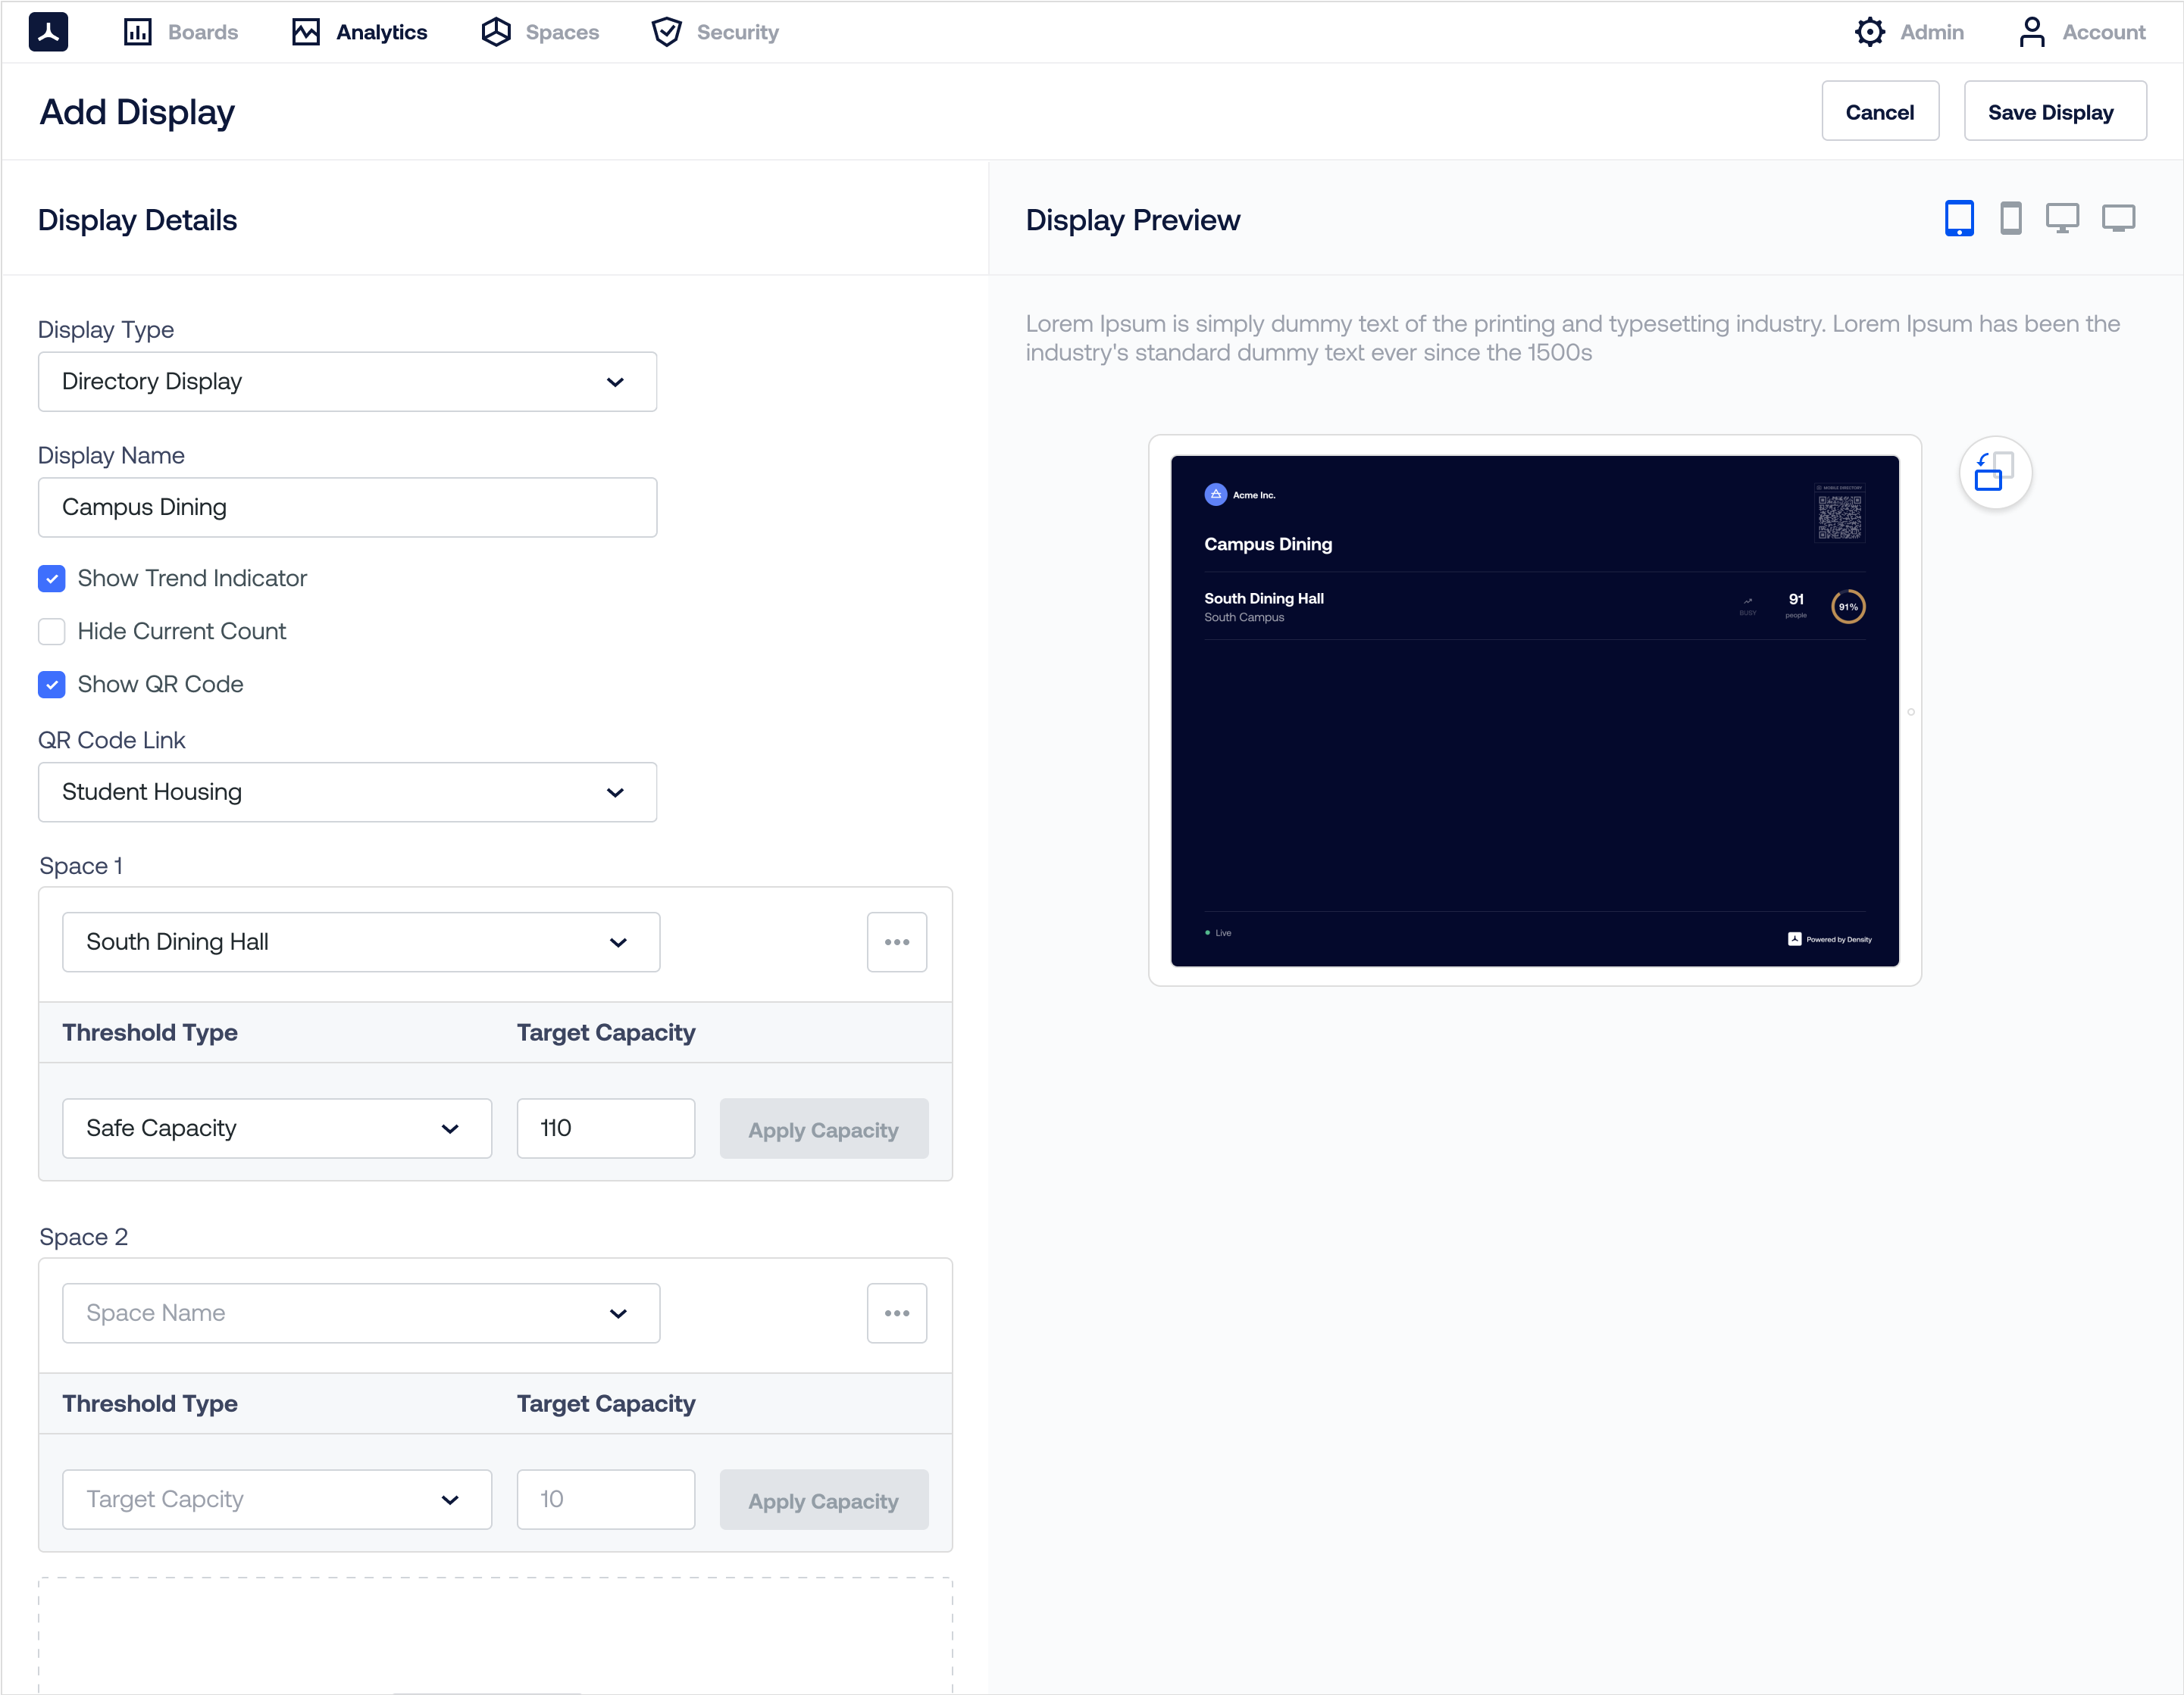Click Cancel button
The width and height of the screenshot is (2184, 1695).
click(x=1879, y=112)
